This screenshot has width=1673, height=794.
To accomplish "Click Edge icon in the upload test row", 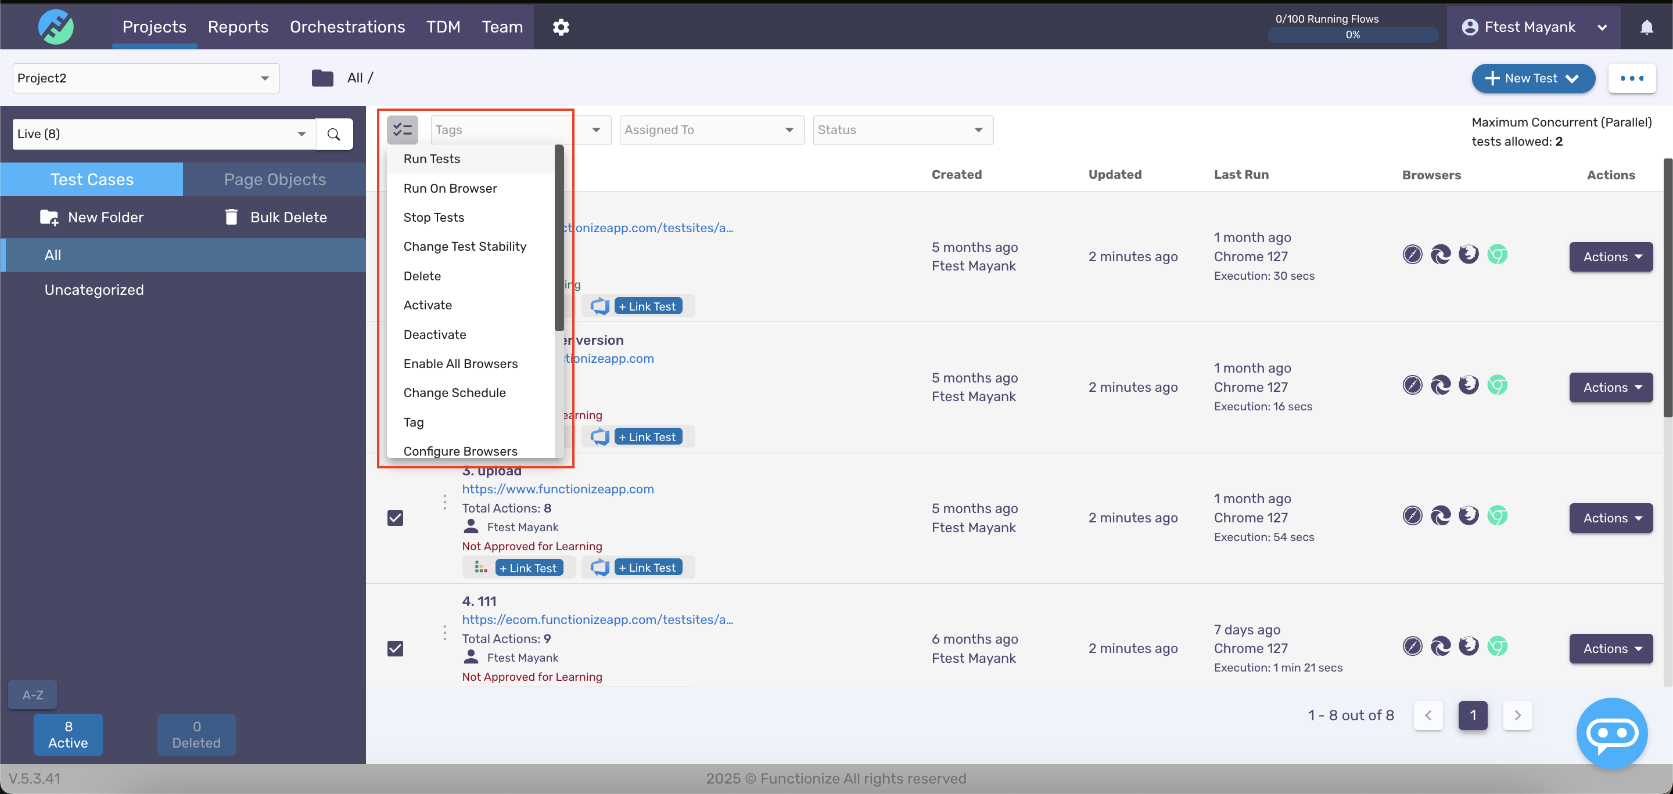I will (1441, 516).
